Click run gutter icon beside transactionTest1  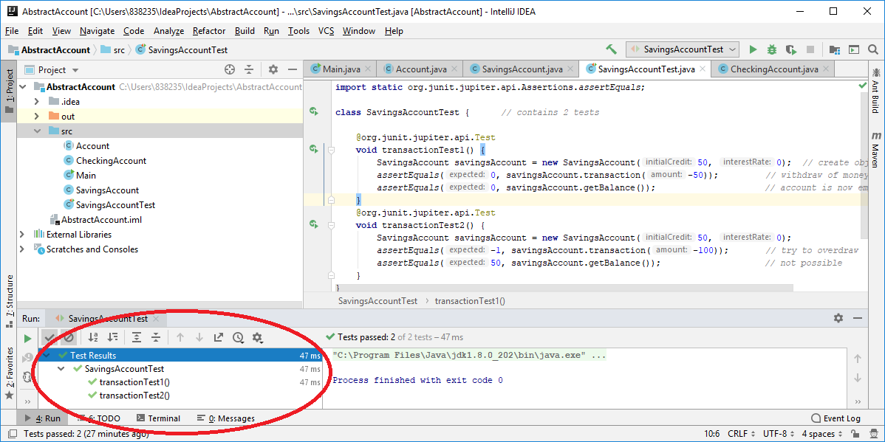[x=313, y=149]
